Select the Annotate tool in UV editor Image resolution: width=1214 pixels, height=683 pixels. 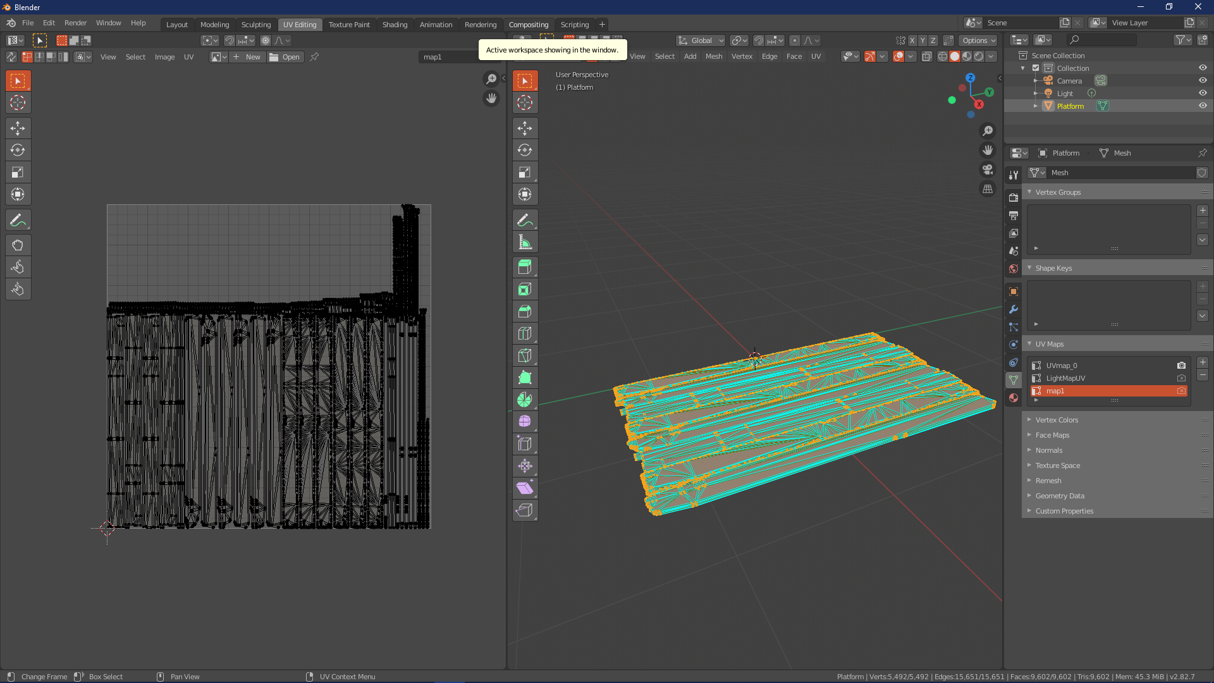click(18, 220)
